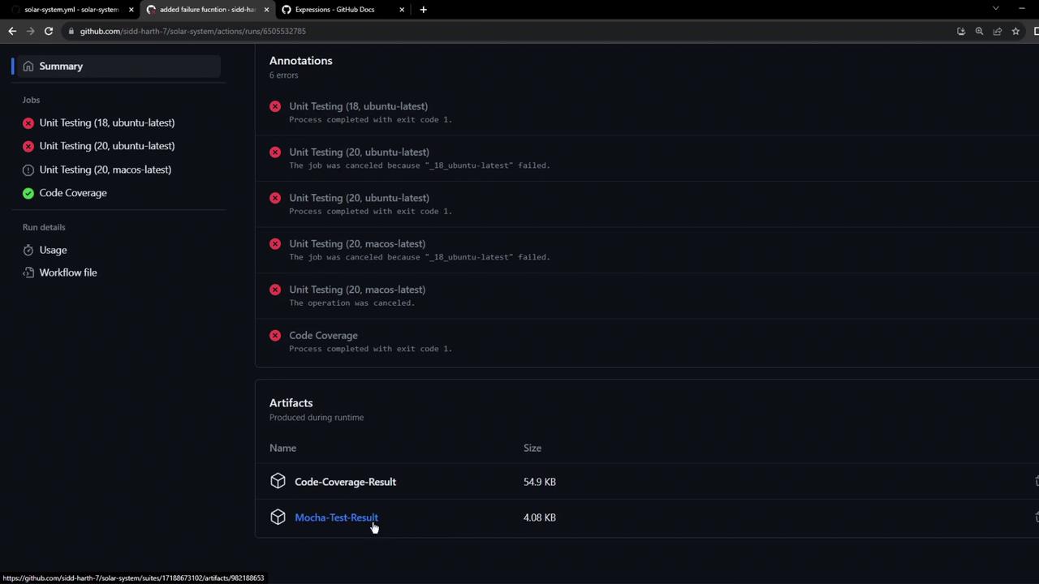This screenshot has height=584, width=1039.
Task: Select Summary in the left sidebar
Action: click(x=116, y=66)
